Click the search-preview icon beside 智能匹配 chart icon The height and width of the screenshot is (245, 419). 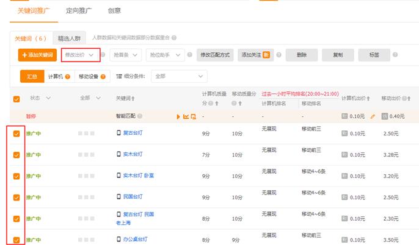[193, 116]
